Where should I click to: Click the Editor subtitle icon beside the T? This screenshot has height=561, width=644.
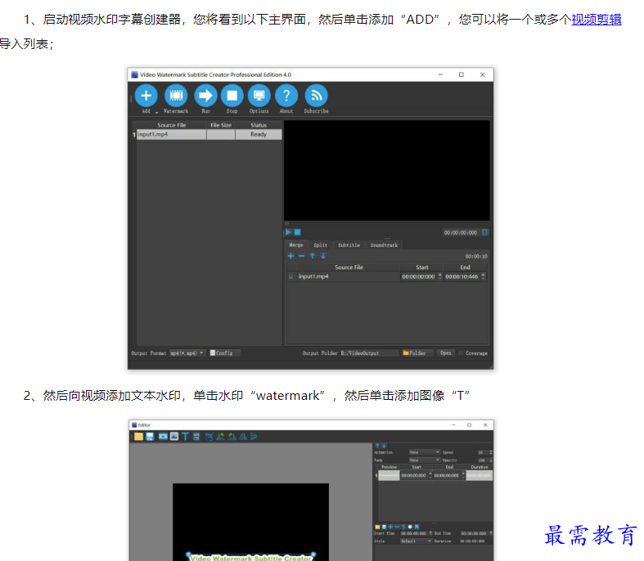196,437
